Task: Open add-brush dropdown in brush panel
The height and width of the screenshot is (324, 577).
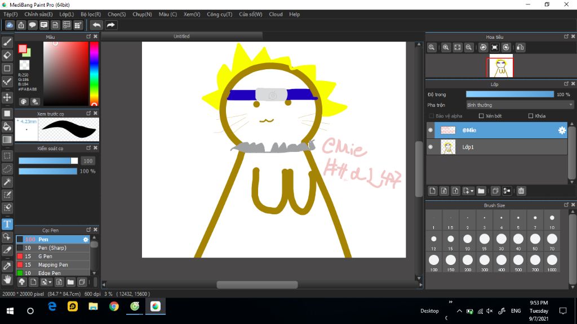Action: 50,282
